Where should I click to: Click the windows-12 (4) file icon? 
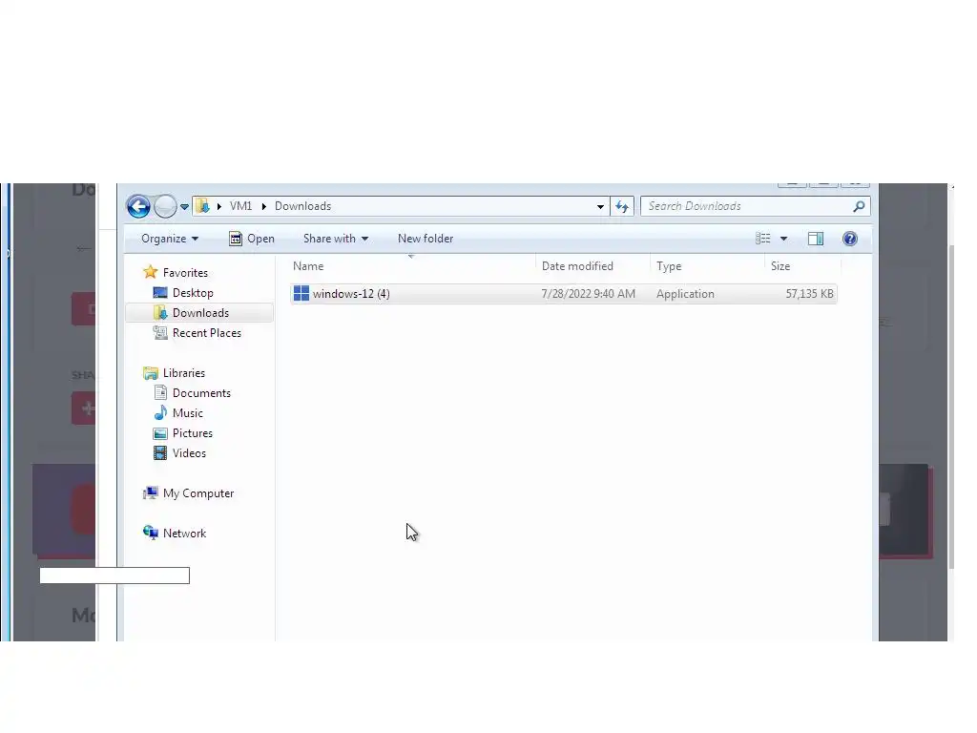[x=301, y=294]
